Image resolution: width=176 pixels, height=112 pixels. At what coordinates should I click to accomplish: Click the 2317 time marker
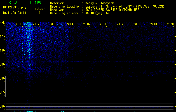[120, 24]
